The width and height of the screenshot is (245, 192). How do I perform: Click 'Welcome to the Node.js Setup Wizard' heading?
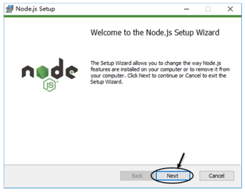pyautogui.click(x=155, y=33)
